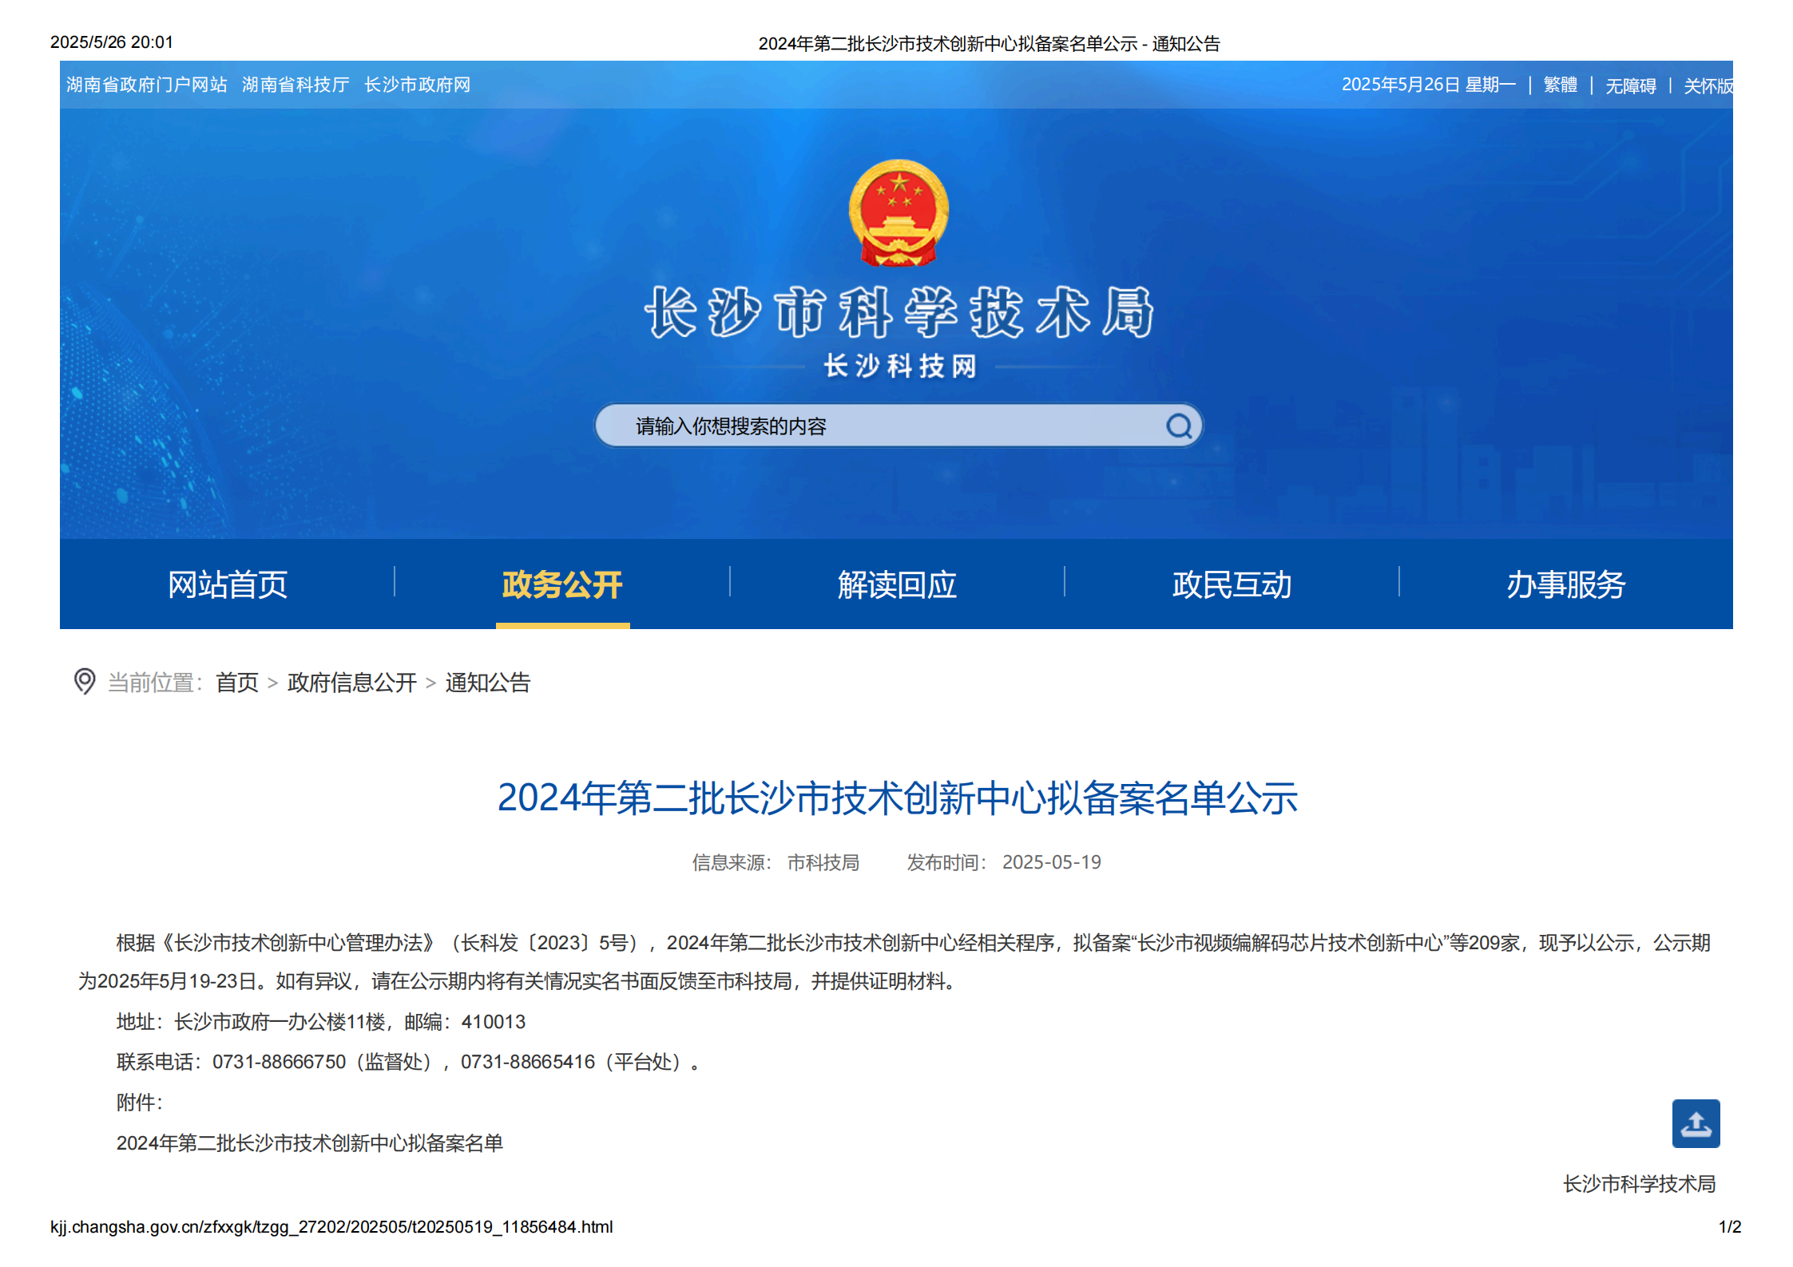Open 湖南省政府门户网站 link
Screen dimensions: 1793x1267
147,85
